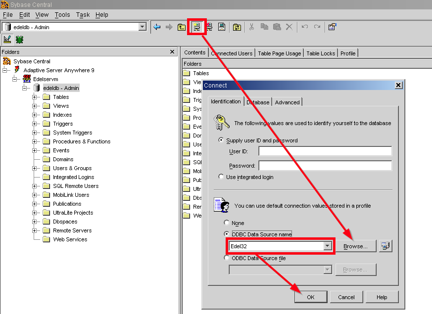Viewport: 432px width, 314px height.
Task: Click the OK button
Action: [x=310, y=297]
